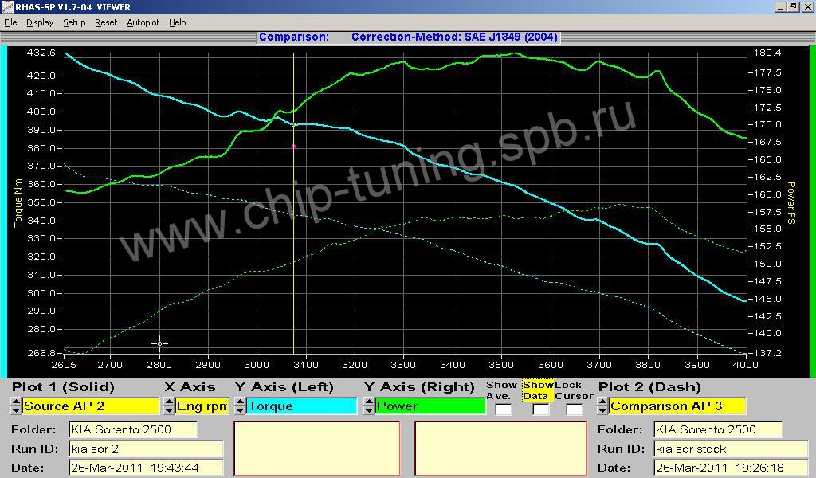Click the pink data point on cursor line
The height and width of the screenshot is (478, 816).
(293, 147)
